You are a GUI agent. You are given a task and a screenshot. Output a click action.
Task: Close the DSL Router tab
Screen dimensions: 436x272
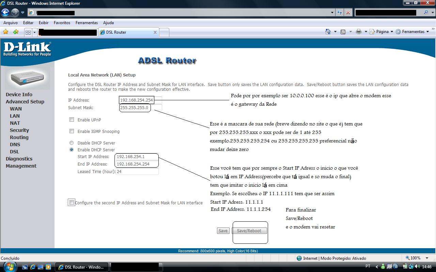click(155, 32)
